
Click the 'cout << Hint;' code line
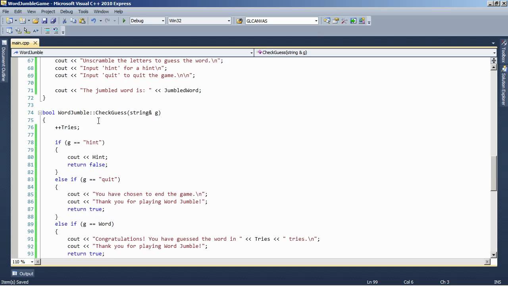click(x=87, y=157)
